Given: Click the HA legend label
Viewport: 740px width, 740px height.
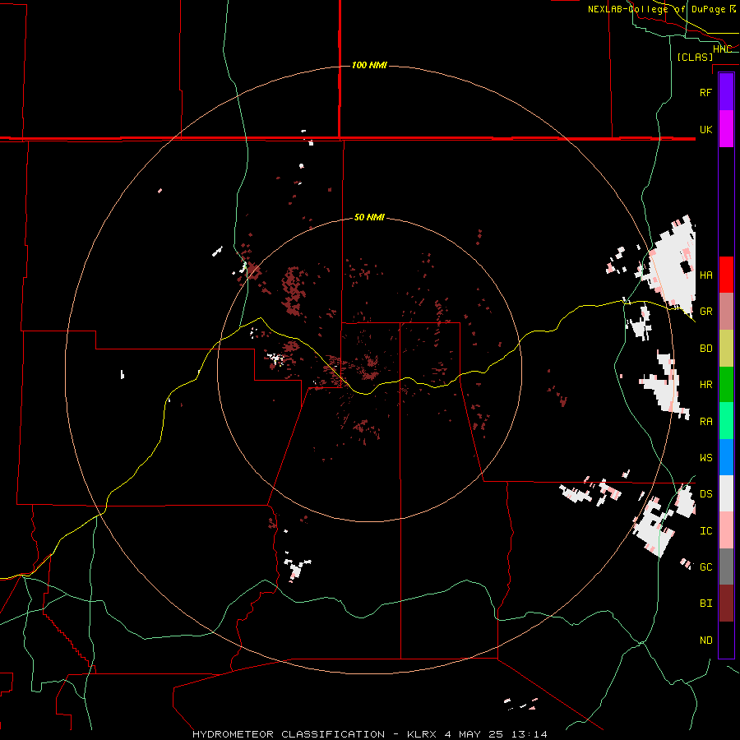Looking at the screenshot, I should click(705, 275).
